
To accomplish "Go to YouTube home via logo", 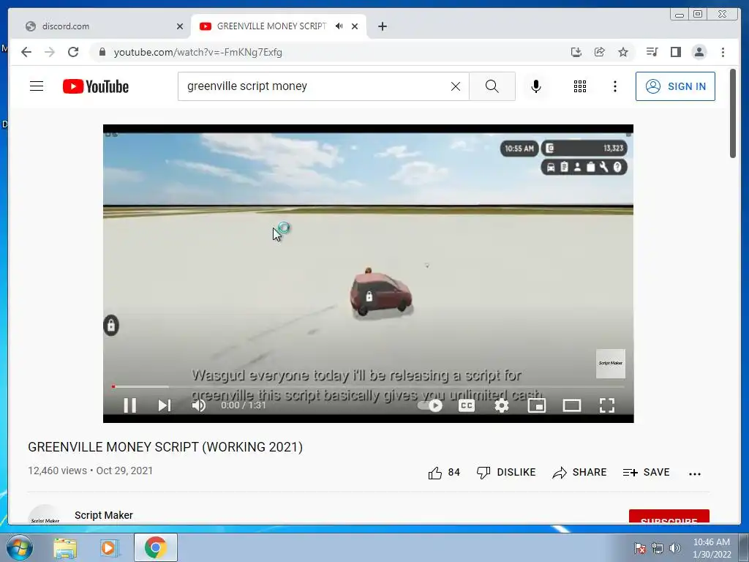I will 96,86.
